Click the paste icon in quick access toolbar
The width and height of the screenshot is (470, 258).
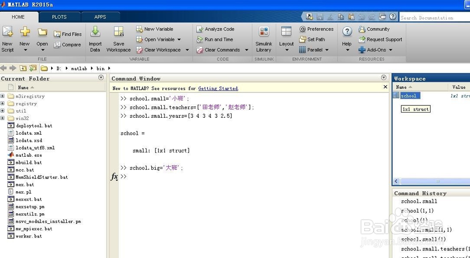(x=351, y=17)
